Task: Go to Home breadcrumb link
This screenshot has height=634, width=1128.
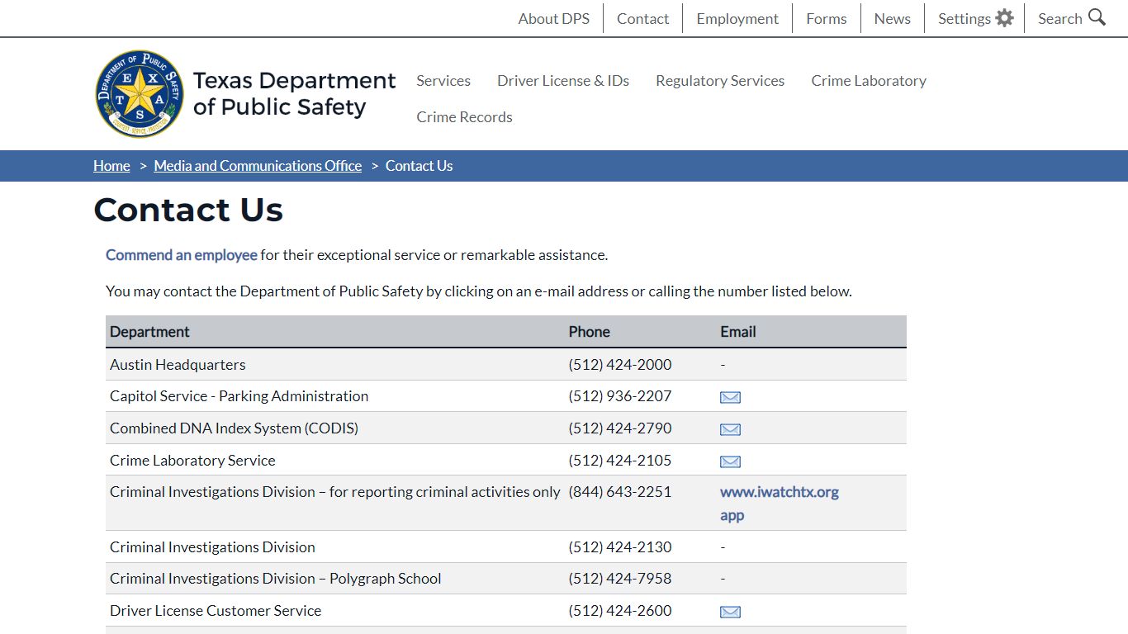Action: (111, 166)
